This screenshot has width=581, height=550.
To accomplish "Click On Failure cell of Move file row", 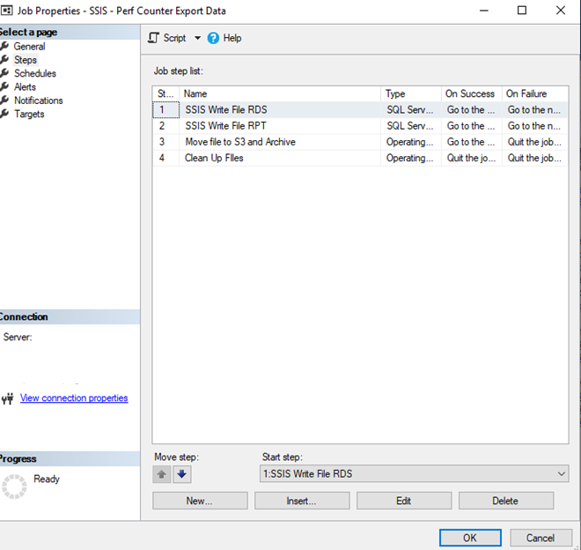I will click(535, 142).
